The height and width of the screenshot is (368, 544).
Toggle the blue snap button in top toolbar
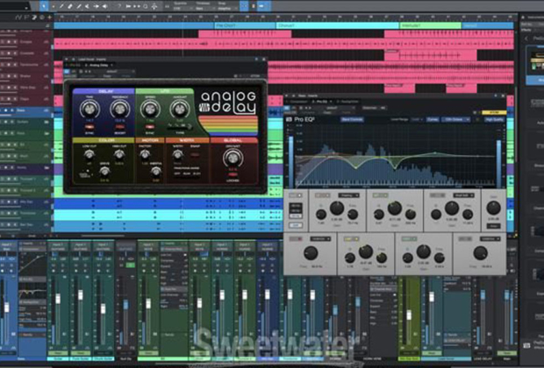tap(244, 6)
